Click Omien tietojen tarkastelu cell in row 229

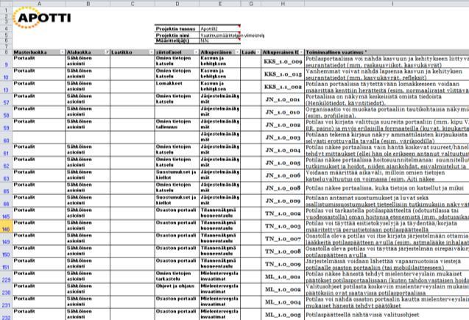(177, 277)
